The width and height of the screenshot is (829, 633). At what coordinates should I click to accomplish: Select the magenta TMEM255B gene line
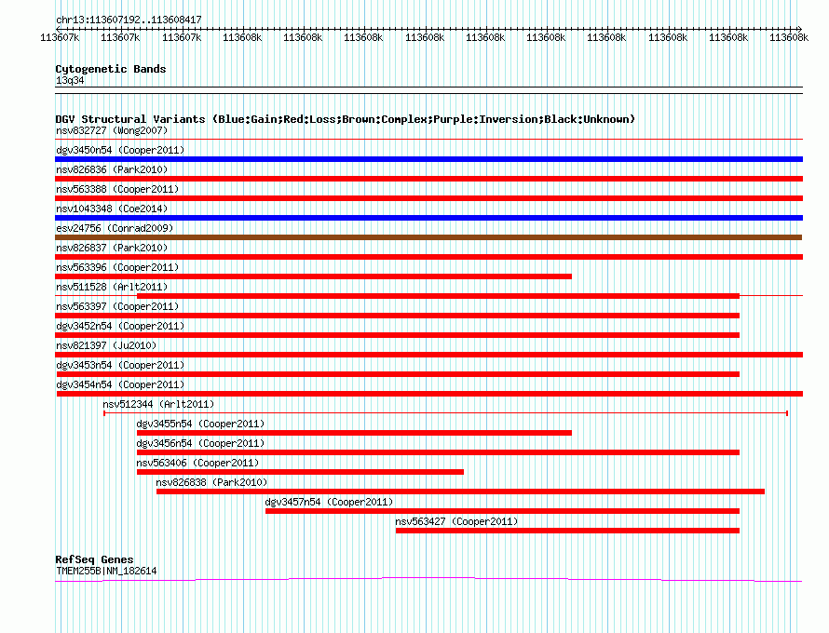pyautogui.click(x=428, y=580)
